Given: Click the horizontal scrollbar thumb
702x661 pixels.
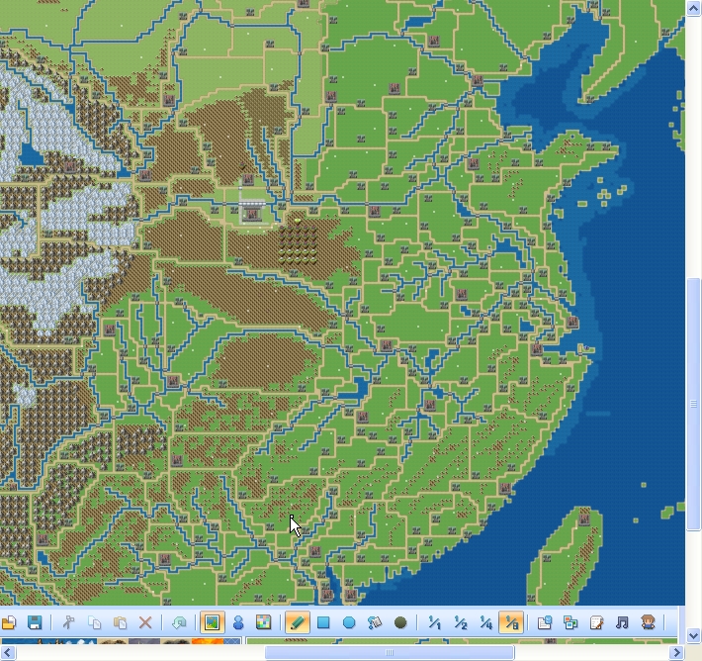Looking at the screenshot, I should click(x=390, y=652).
